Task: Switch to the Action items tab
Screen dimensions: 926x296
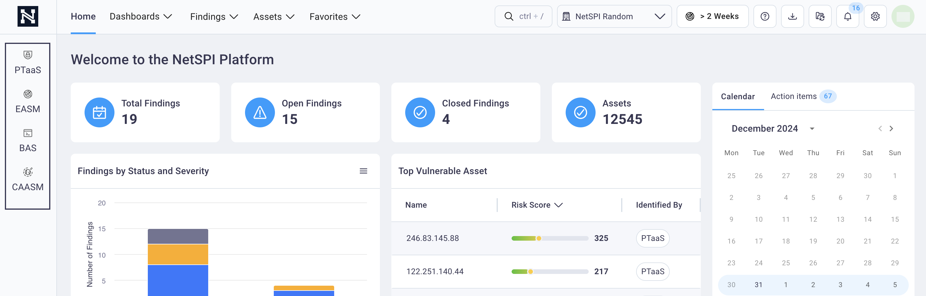Action: tap(803, 96)
